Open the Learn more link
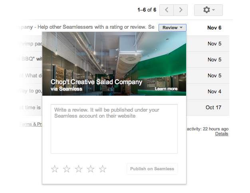 [166, 89]
